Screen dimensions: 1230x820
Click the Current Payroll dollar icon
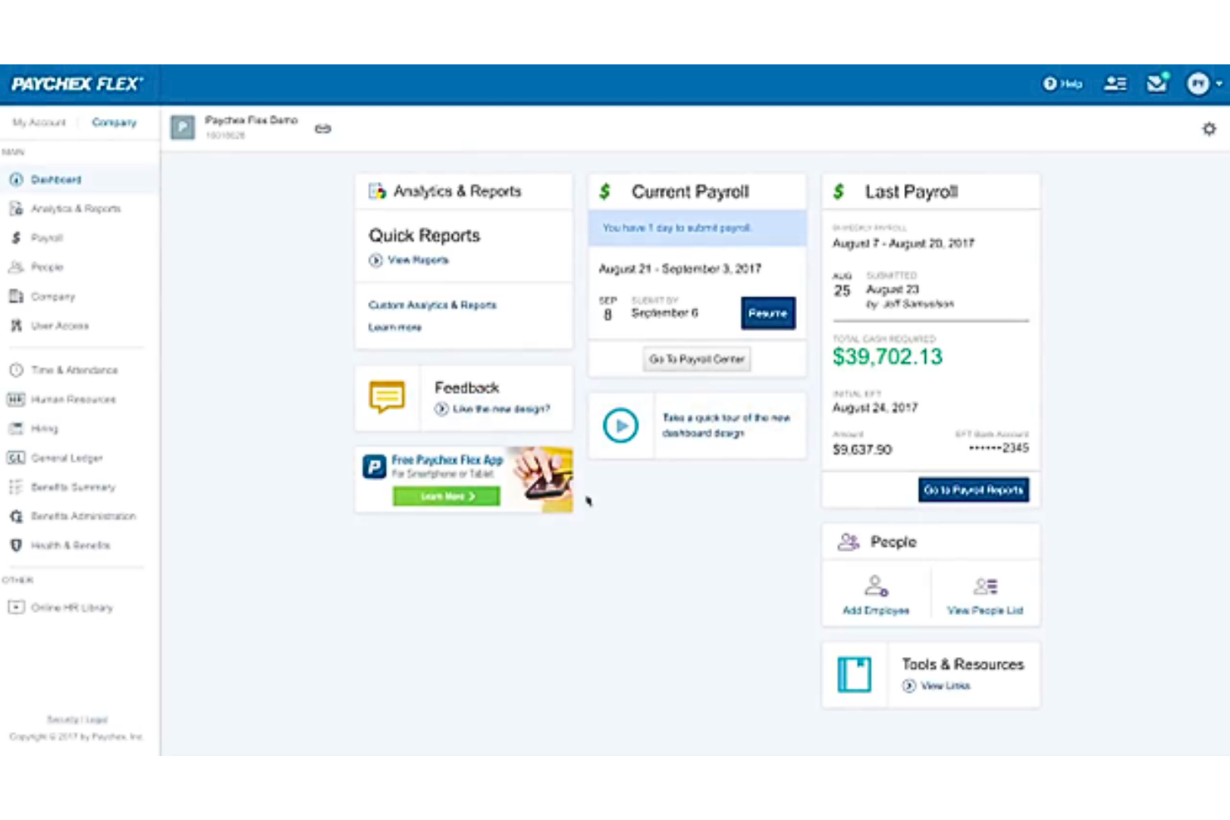click(x=605, y=192)
